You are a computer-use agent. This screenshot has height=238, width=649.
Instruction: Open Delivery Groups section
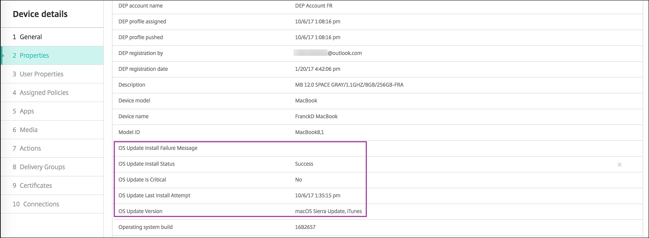pyautogui.click(x=42, y=167)
